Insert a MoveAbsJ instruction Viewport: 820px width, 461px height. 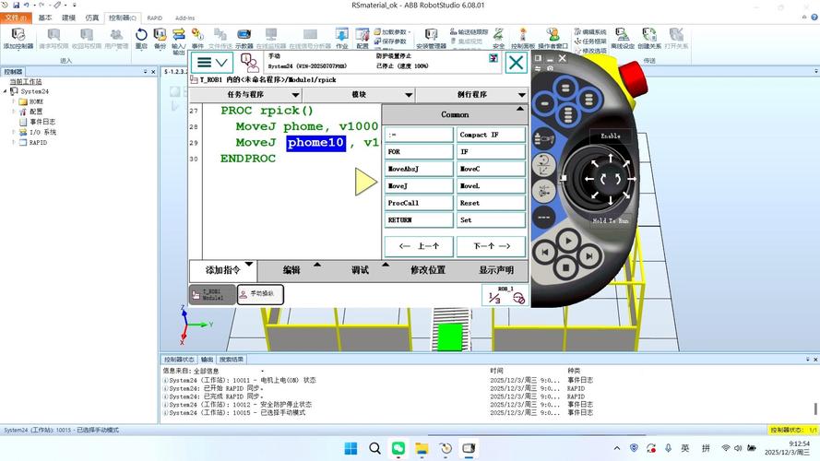pos(419,169)
